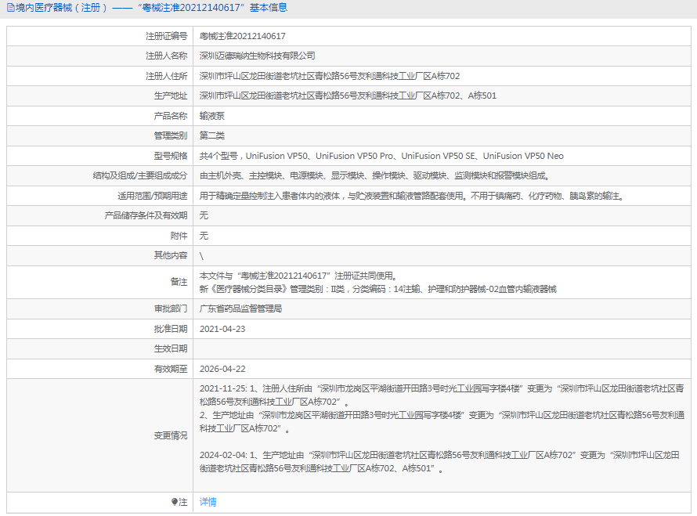Image resolution: width=697 pixels, height=516 pixels.
Task: Click the expiry date 2026-04-22
Action: (222, 369)
